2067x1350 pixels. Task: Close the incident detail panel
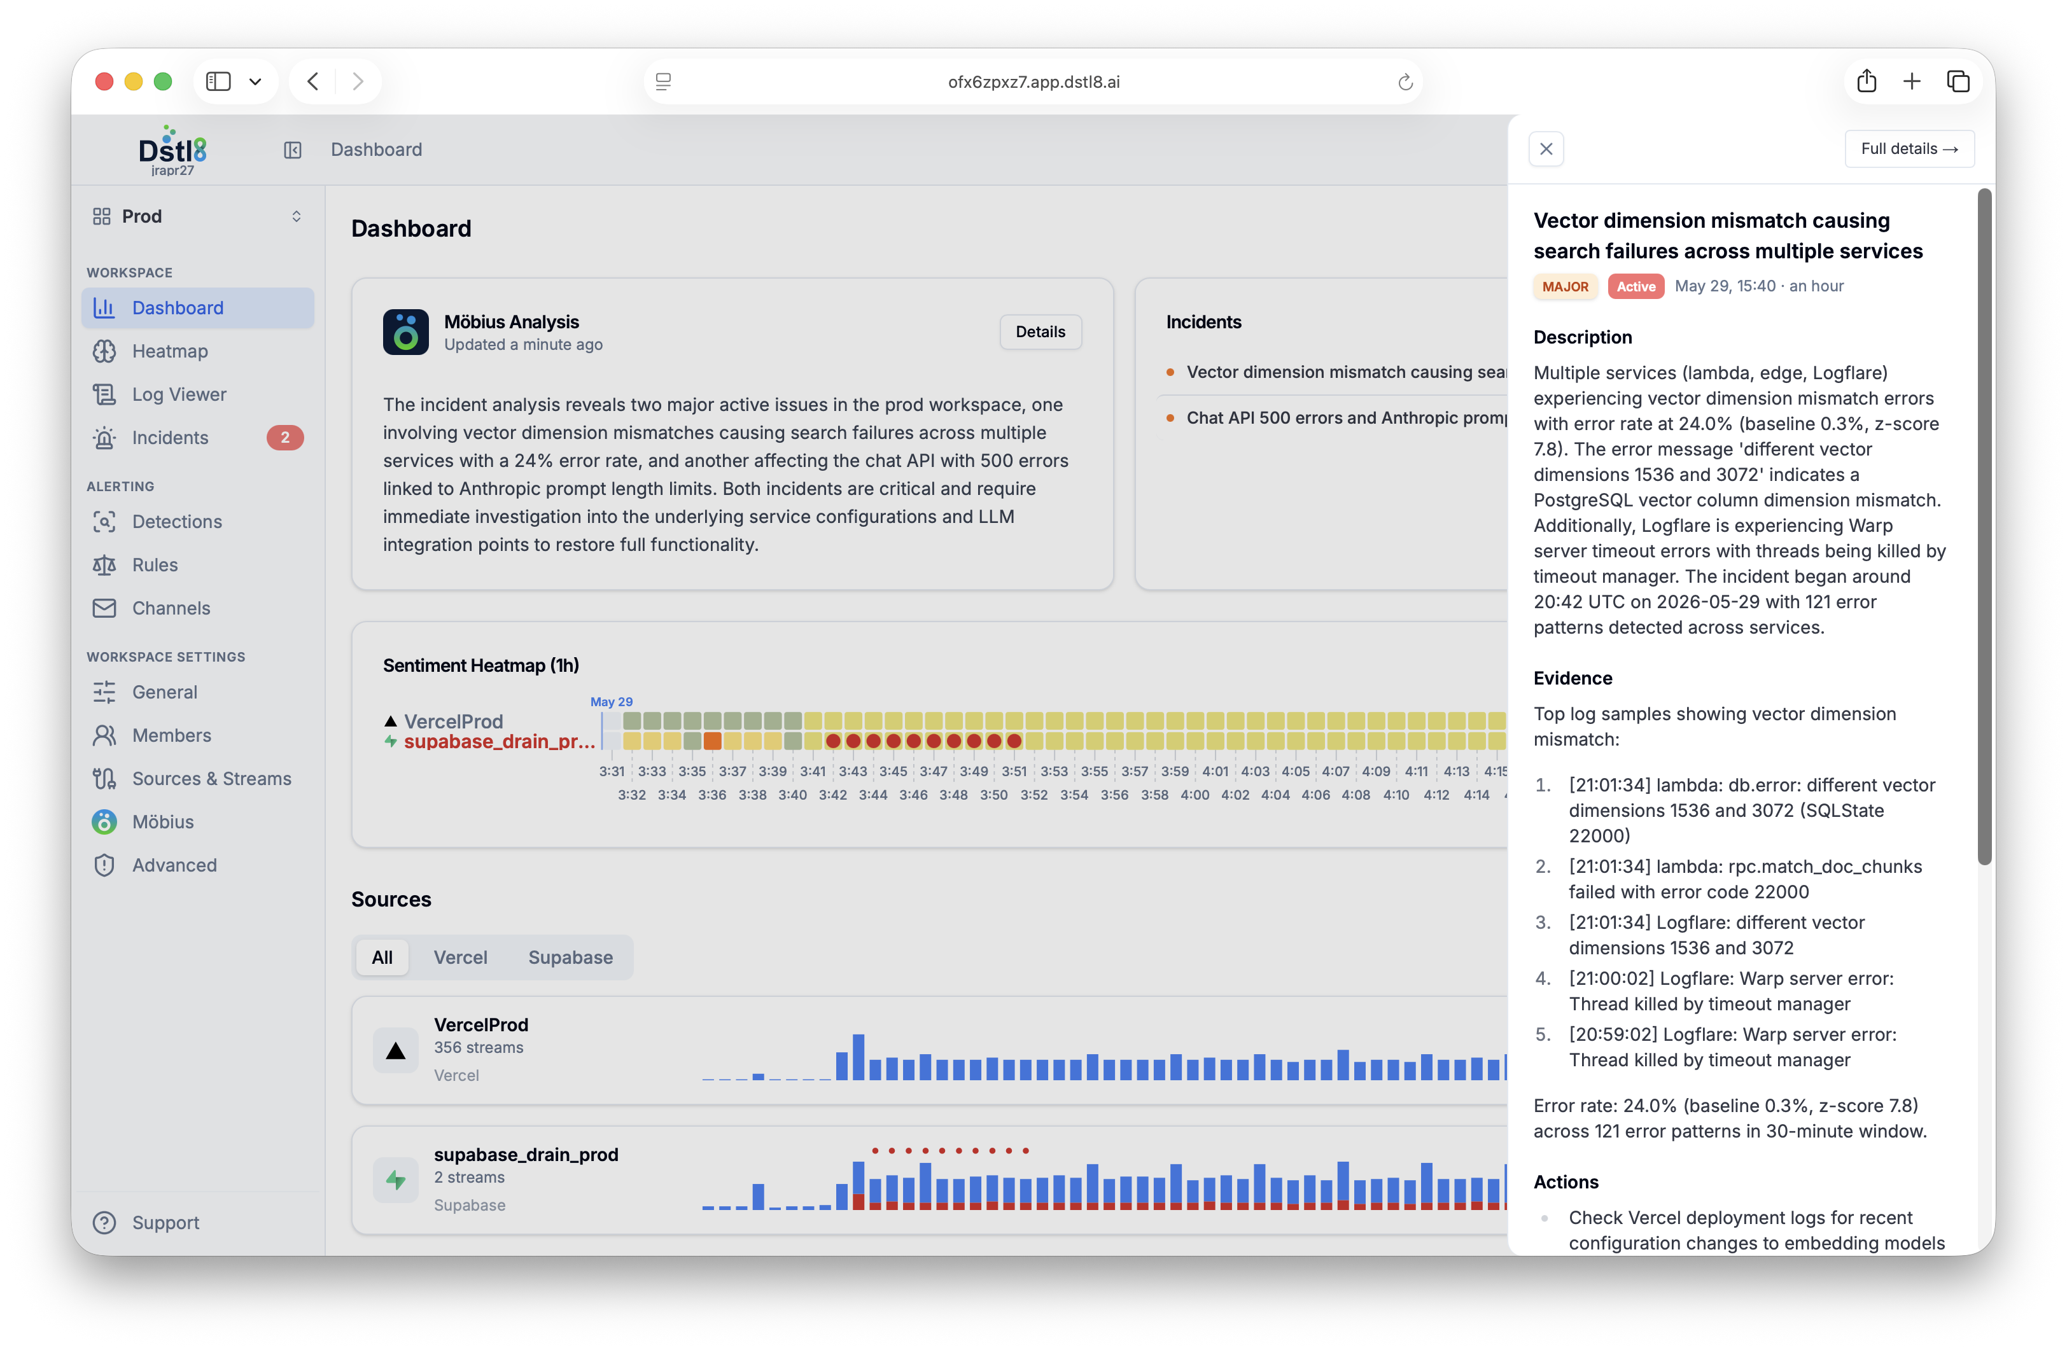(x=1546, y=148)
